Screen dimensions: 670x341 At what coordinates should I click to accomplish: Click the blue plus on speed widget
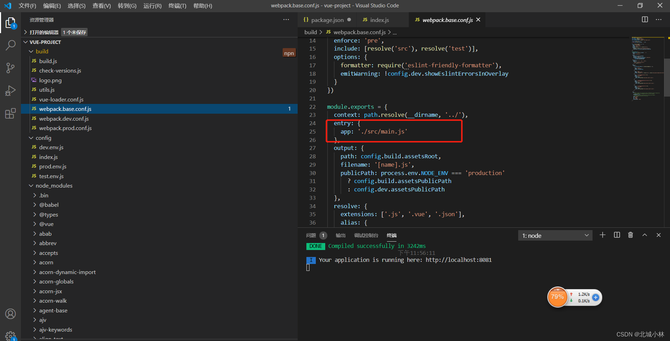click(x=596, y=297)
